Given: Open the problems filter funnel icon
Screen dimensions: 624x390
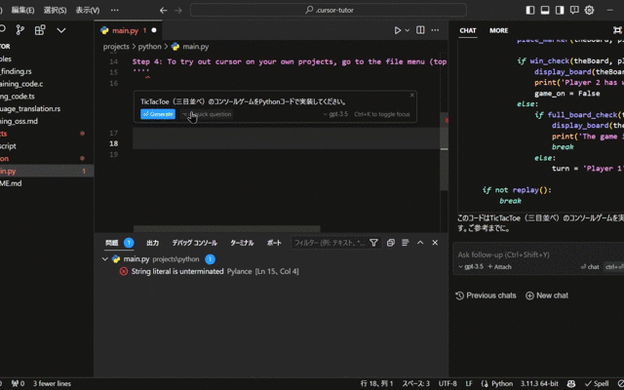Looking at the screenshot, I should [373, 243].
